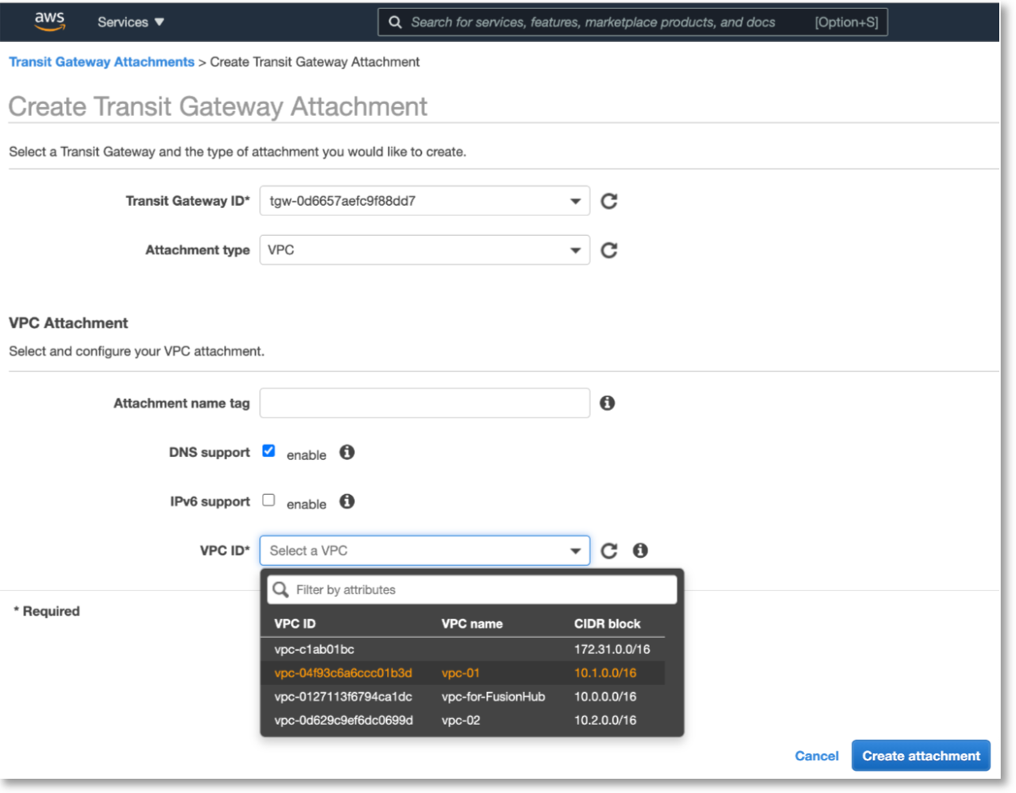
Task: Show info about IPv6 support
Action: point(347,501)
